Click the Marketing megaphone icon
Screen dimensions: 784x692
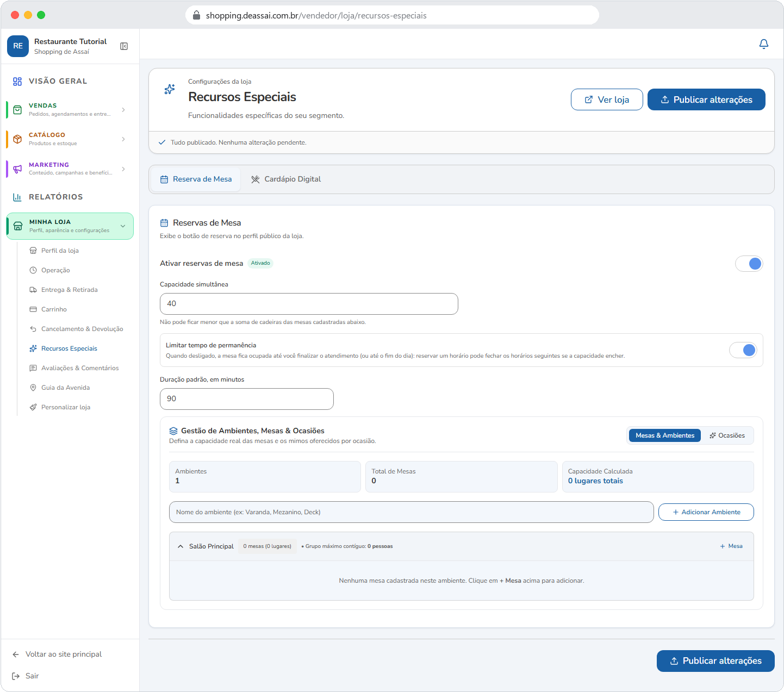coord(17,169)
